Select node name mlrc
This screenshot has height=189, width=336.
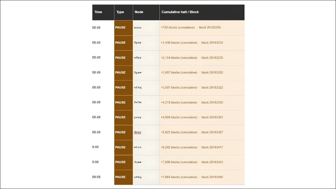point(138,147)
